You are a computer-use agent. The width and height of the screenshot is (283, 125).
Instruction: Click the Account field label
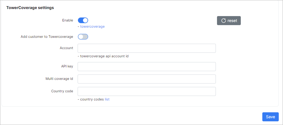(x=66, y=48)
